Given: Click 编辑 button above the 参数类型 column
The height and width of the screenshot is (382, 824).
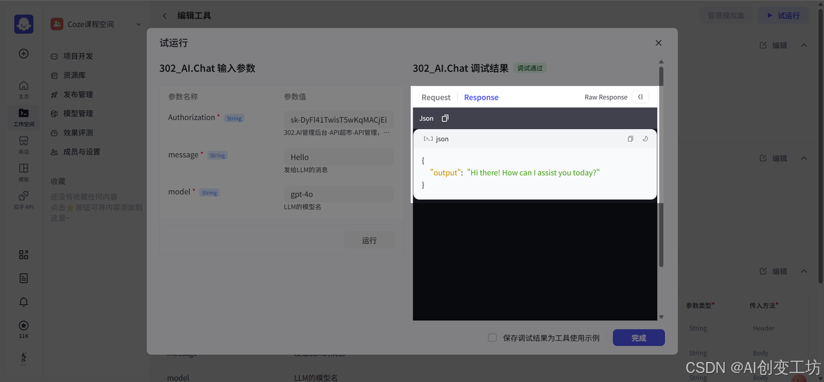Looking at the screenshot, I should [773, 271].
